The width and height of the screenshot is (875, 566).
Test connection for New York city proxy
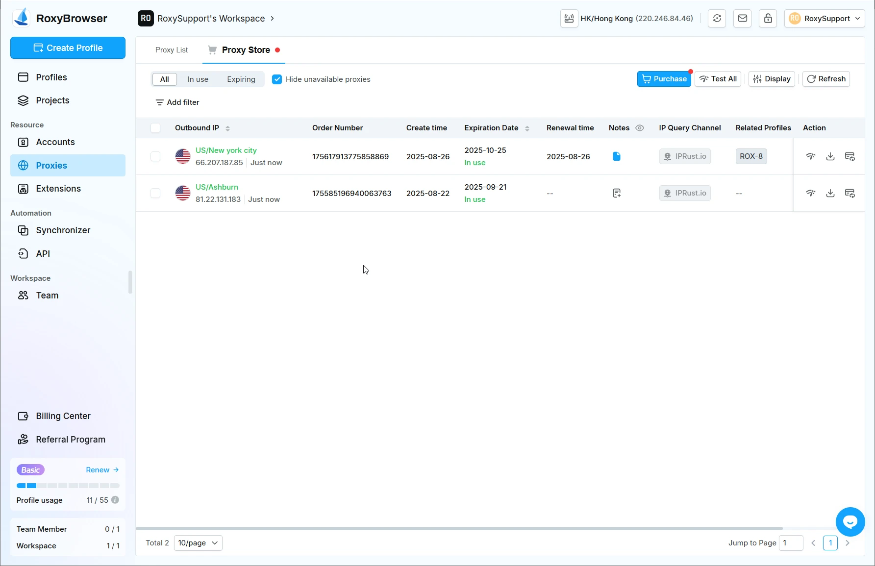pos(811,156)
